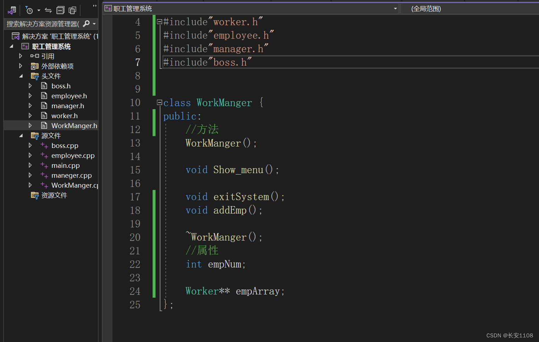539x342 pixels.
Task: Select the 资源文件 resource folder
Action: 54,195
